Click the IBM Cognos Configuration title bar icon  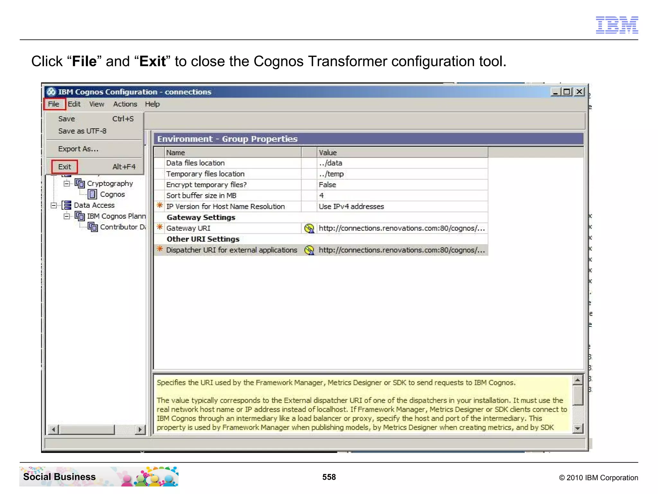(x=51, y=92)
